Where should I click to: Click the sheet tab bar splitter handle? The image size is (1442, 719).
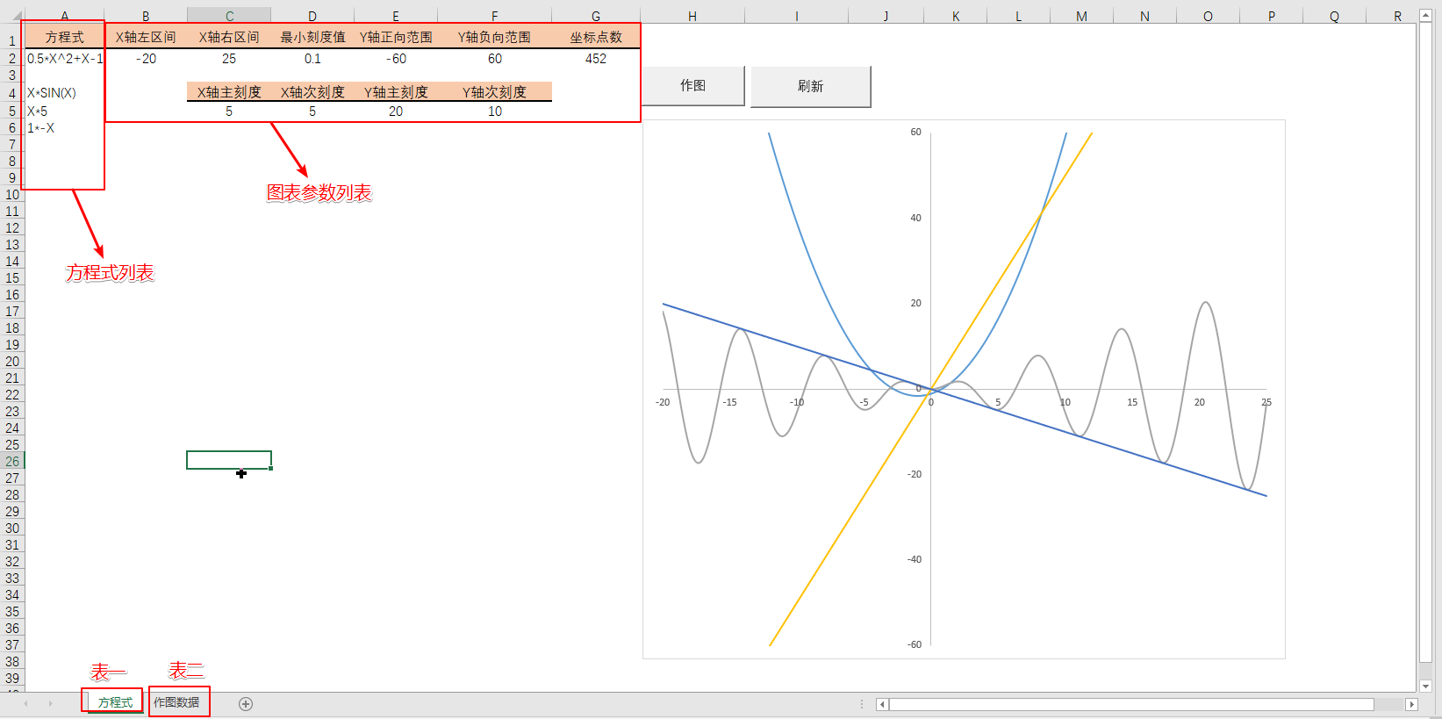pos(862,704)
